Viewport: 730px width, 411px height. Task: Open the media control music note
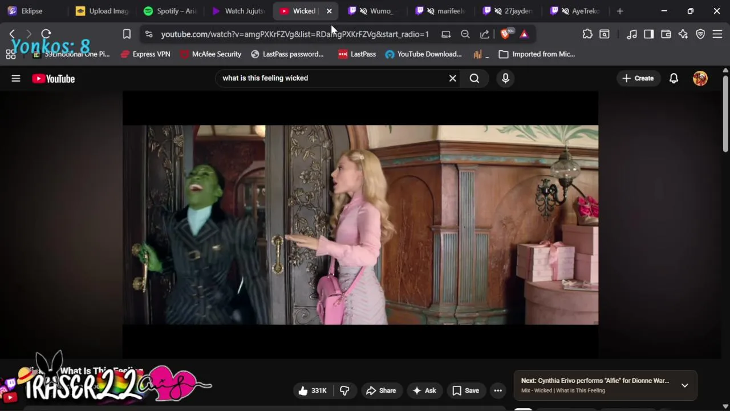(632, 34)
